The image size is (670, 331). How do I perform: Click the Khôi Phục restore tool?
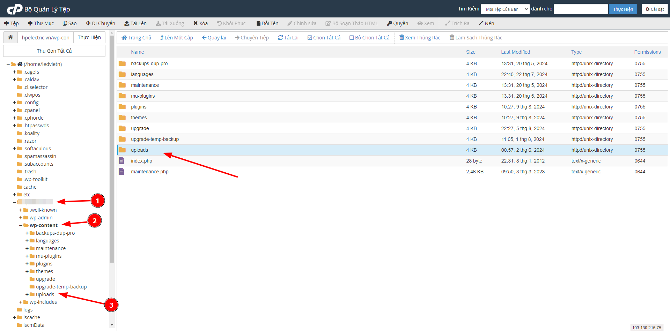231,23
